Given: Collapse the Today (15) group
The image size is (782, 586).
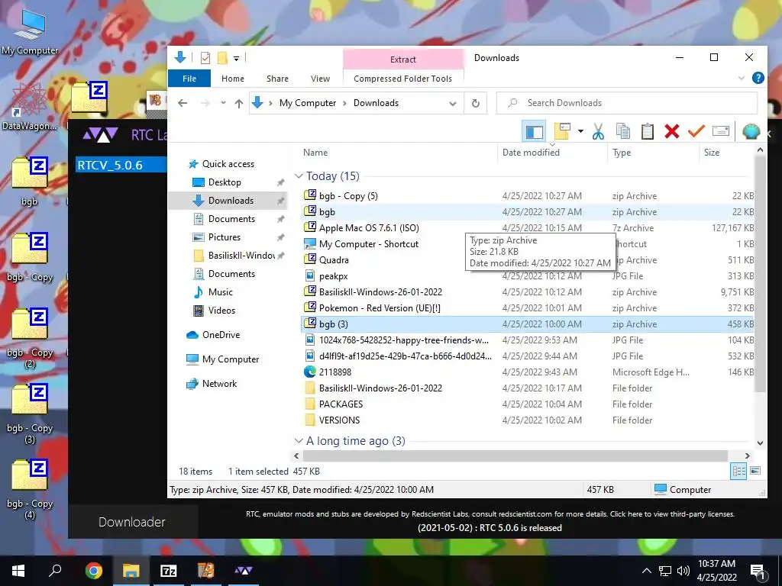Looking at the screenshot, I should [x=299, y=176].
